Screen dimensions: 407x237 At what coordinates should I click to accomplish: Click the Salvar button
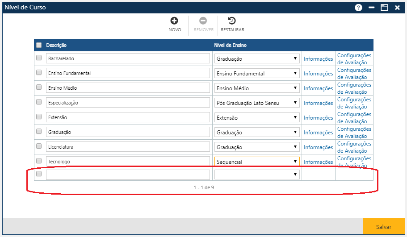[383, 227]
